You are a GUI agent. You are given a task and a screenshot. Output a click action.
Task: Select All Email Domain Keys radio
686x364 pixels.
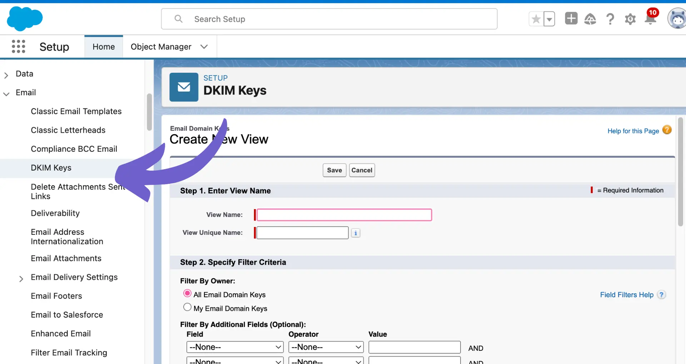pyautogui.click(x=187, y=293)
